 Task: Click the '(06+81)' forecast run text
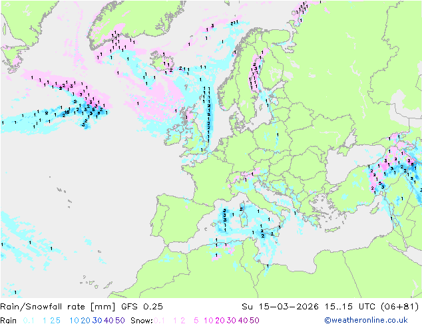pos(400,307)
